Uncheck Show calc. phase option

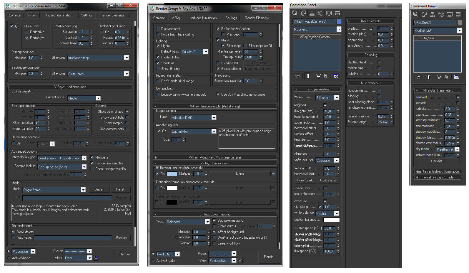(x=127, y=112)
